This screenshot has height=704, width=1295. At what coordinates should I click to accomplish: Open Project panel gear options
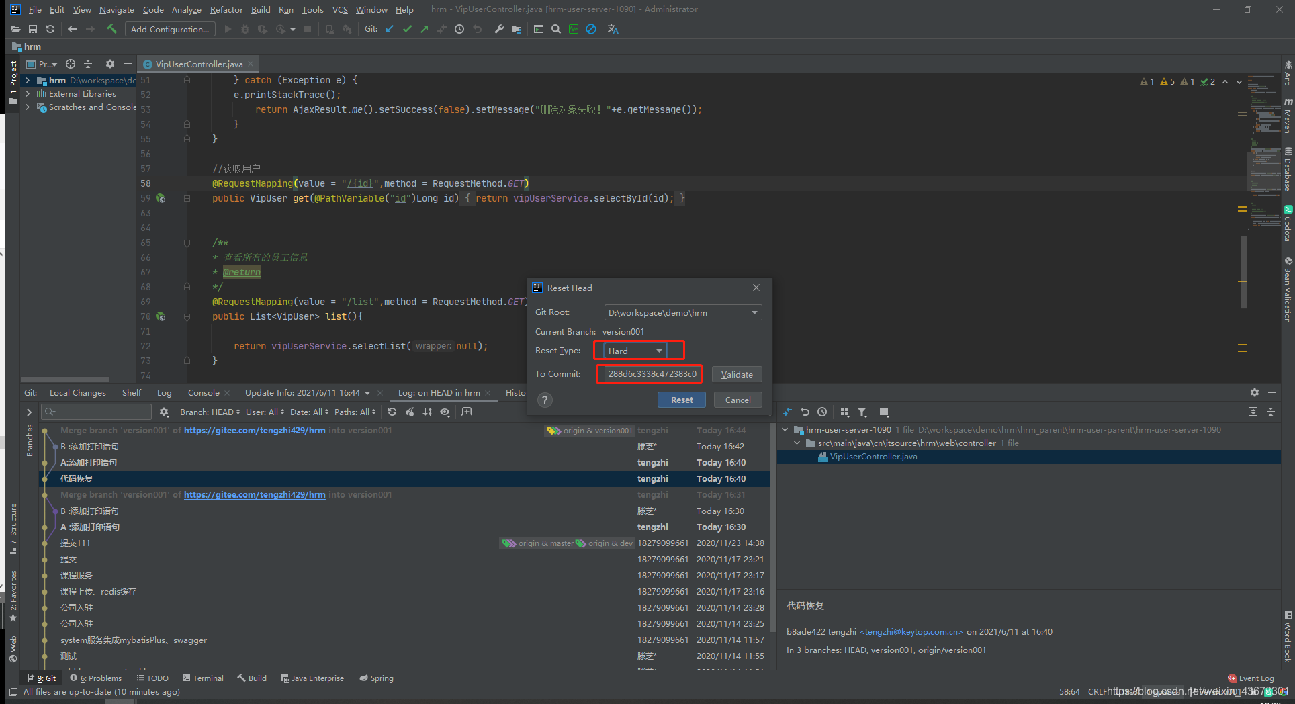110,64
